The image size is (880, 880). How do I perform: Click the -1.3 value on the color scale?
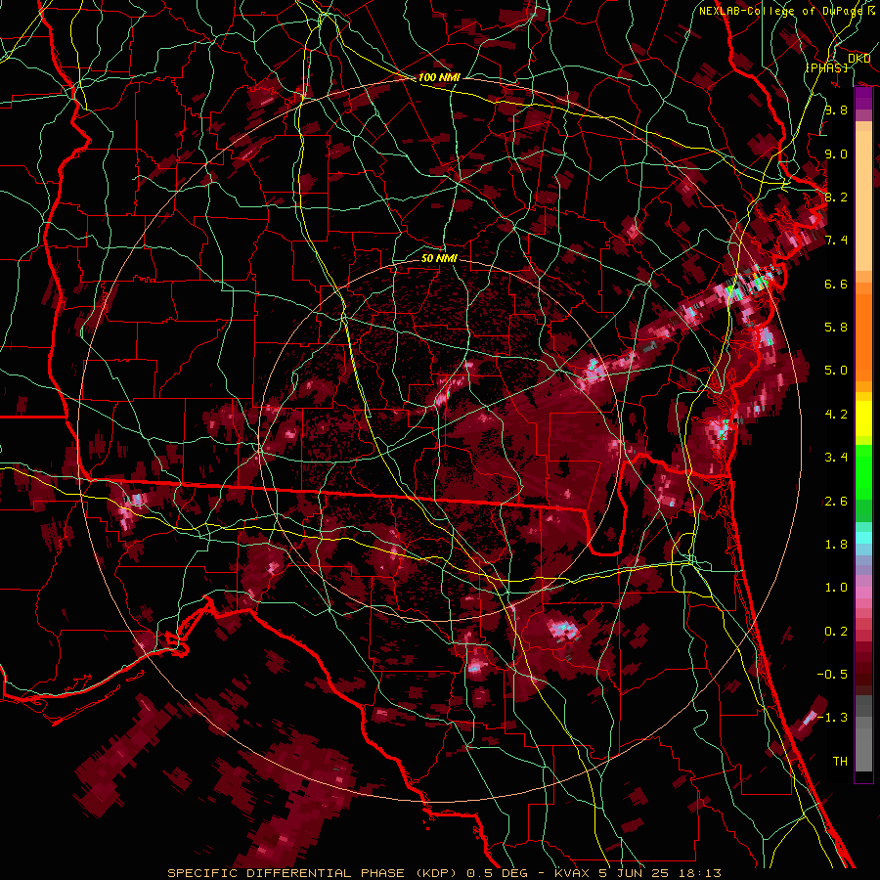click(832, 718)
